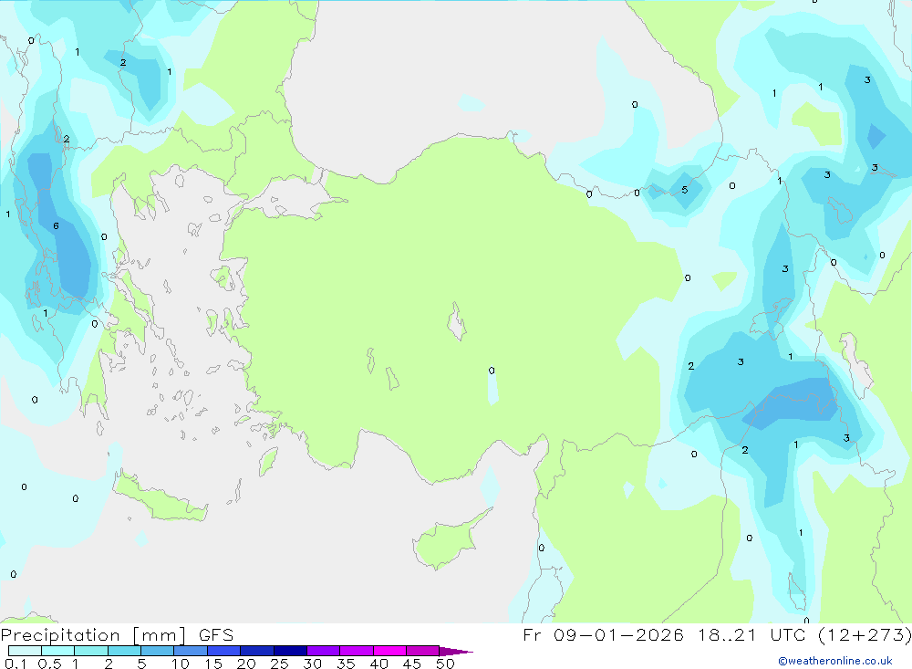Screen dimensions: 912x669
Task: Click the "25" legend scale label
Action: pyautogui.click(x=279, y=664)
